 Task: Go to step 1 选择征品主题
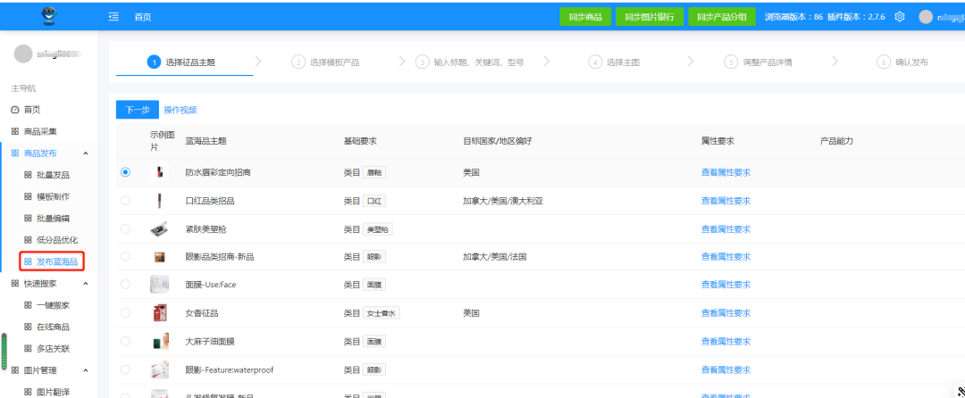pos(180,62)
